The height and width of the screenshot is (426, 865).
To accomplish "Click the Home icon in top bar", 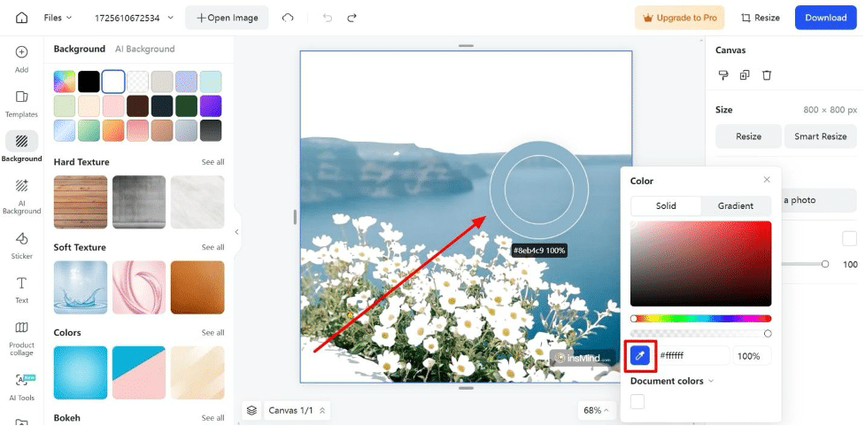I will 21,18.
